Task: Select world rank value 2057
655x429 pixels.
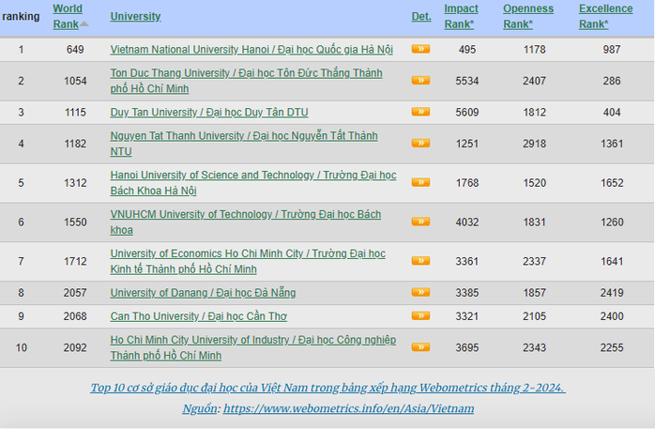Action: 75,293
